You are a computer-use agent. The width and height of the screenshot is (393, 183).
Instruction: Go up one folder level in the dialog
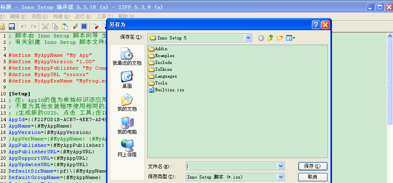click(270, 38)
